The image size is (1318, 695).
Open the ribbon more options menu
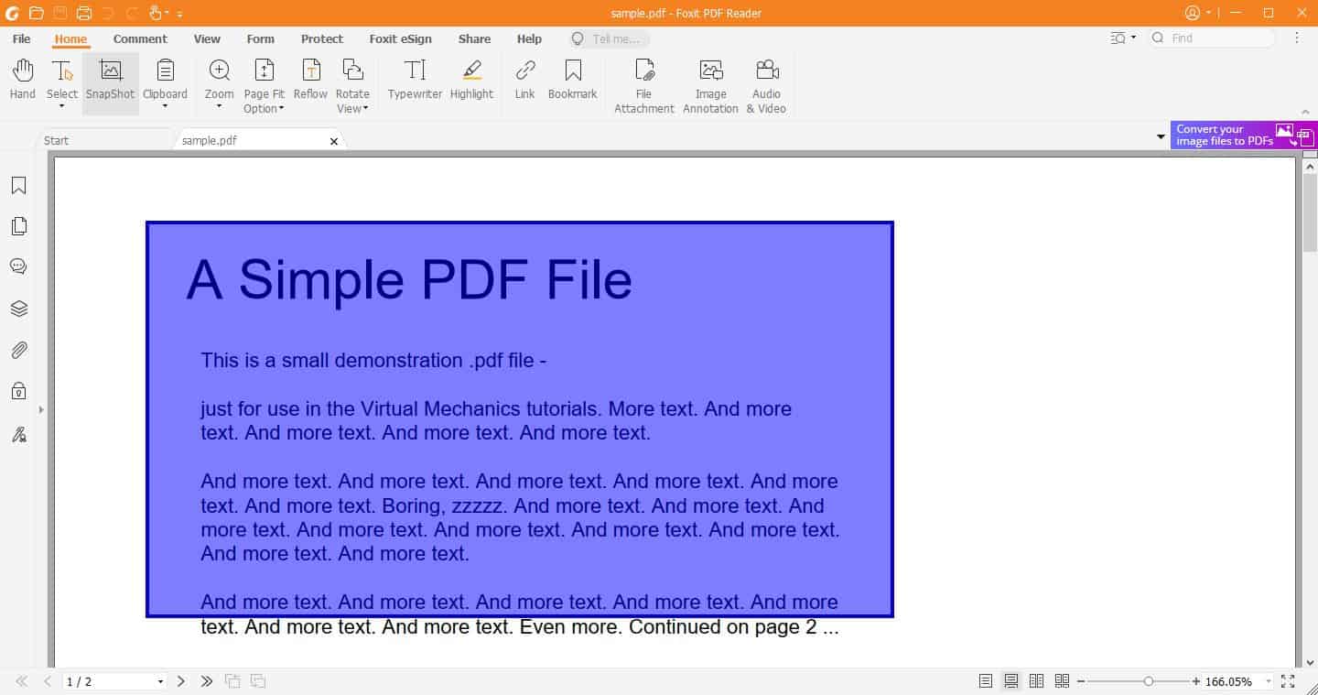[x=1297, y=38]
